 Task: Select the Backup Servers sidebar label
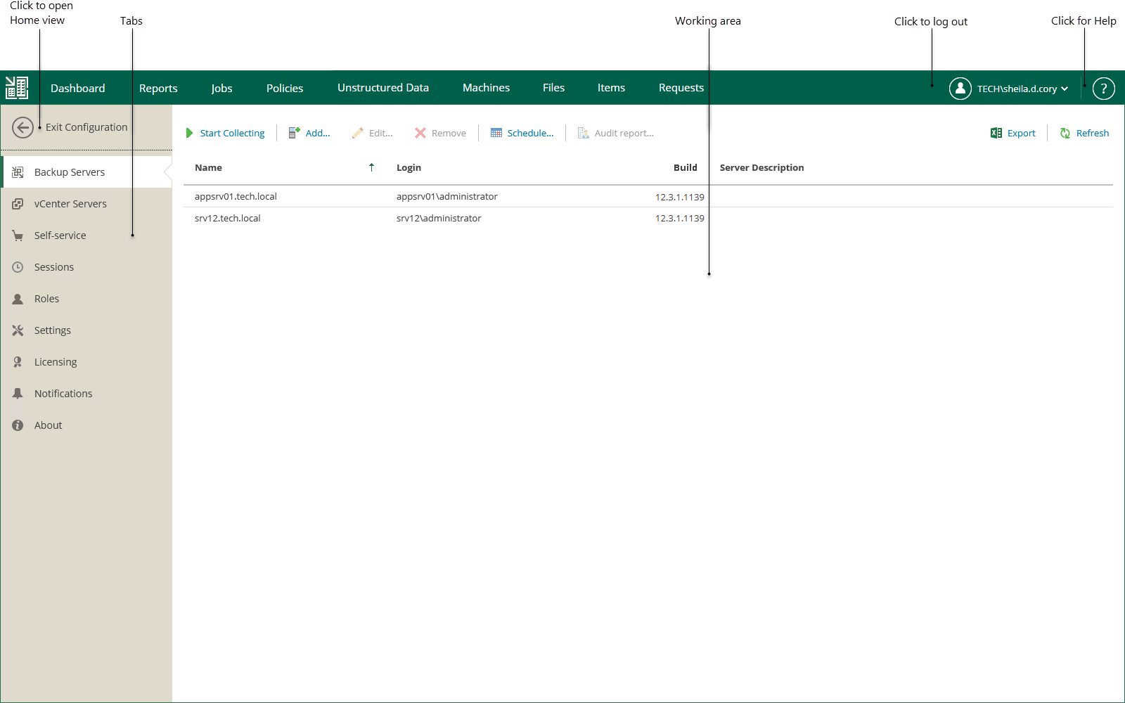tap(70, 172)
